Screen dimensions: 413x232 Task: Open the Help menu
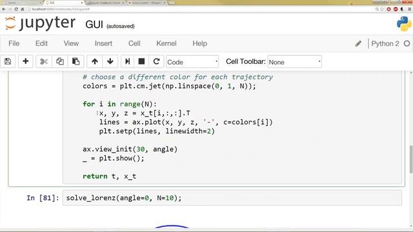[x=199, y=44]
